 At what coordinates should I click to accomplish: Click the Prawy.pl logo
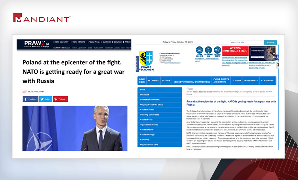[x=36, y=44]
